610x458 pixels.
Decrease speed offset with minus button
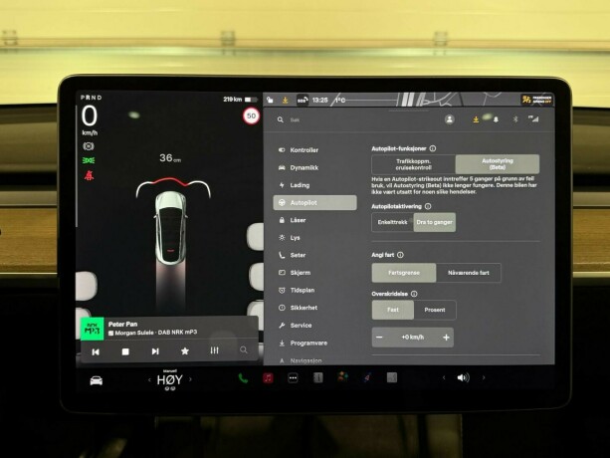tap(379, 337)
